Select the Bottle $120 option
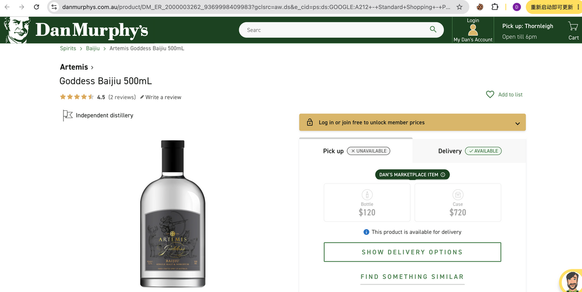582x292 pixels. (x=367, y=202)
